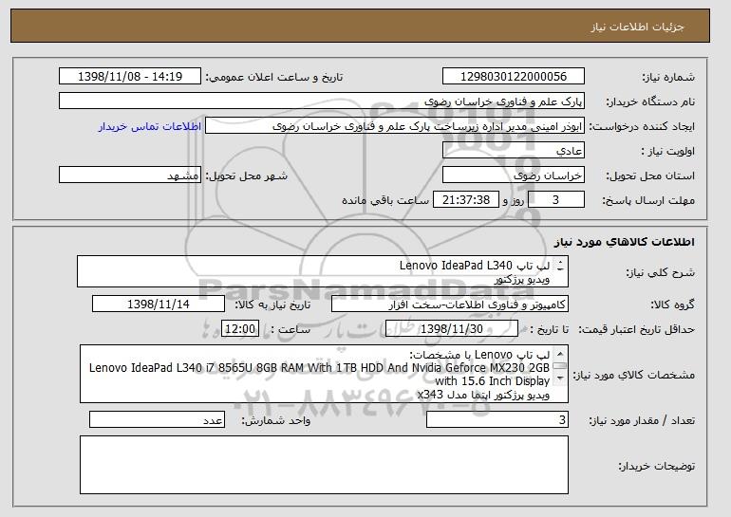The height and width of the screenshot is (517, 731).
Task: Click the label شماره نیاز
Action: tap(668, 77)
